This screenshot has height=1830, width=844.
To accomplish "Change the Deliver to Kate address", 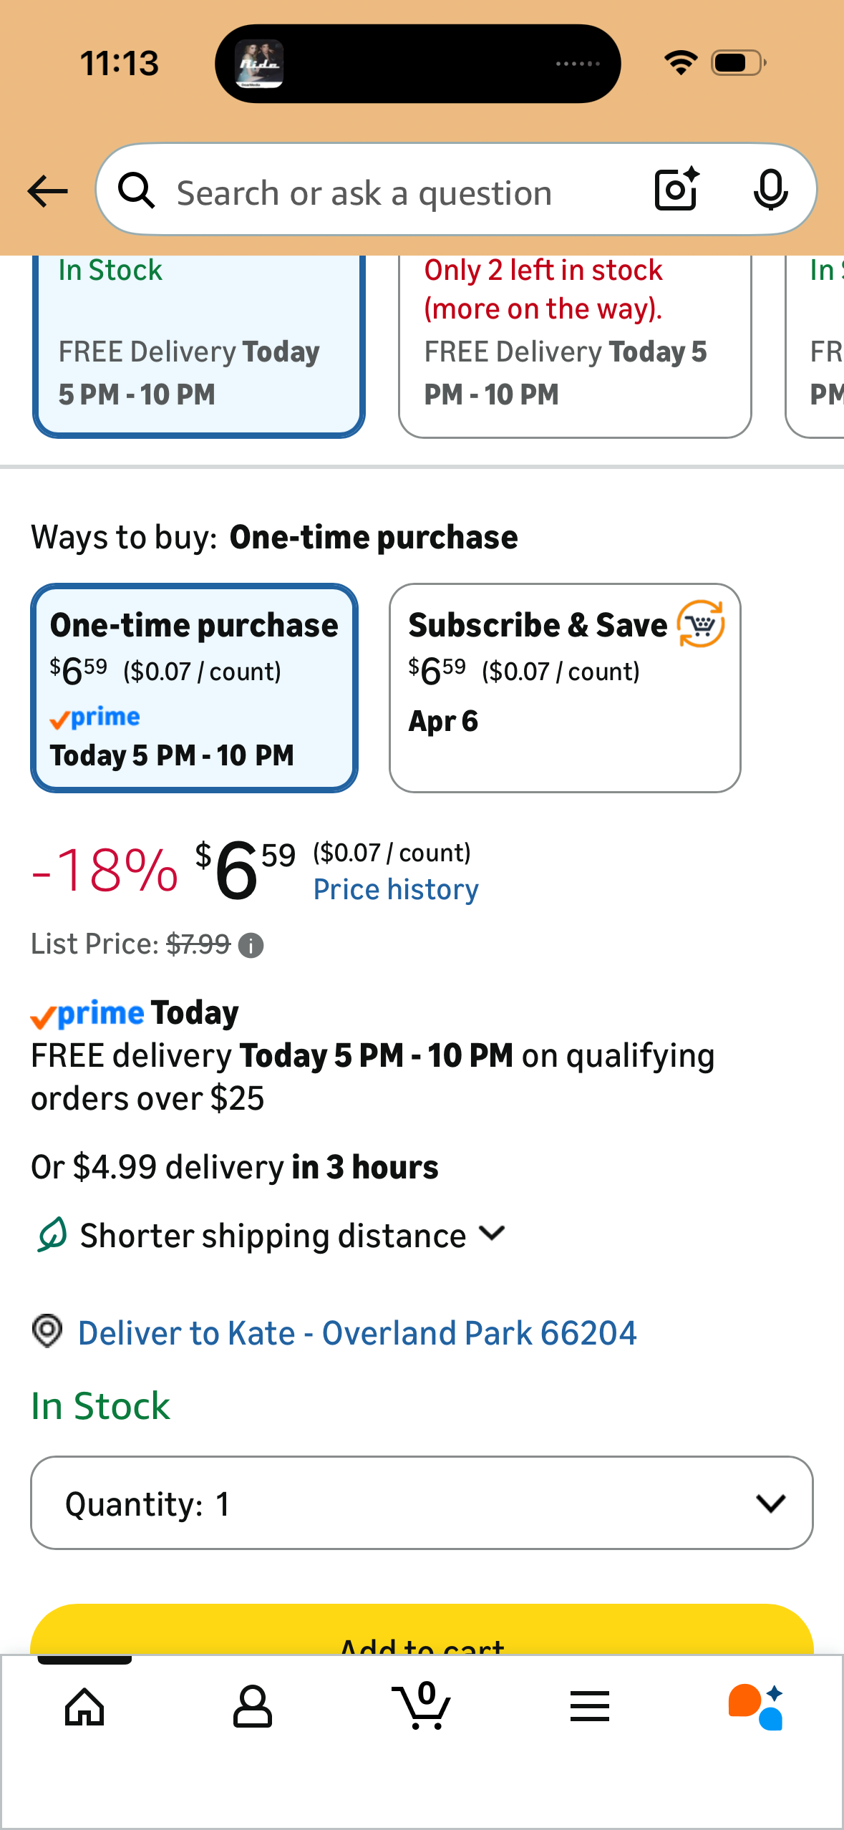I will (x=356, y=1333).
